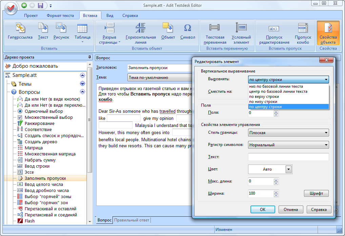Expand the Темы section chevron
The height and width of the screenshot is (236, 345).
82,84
